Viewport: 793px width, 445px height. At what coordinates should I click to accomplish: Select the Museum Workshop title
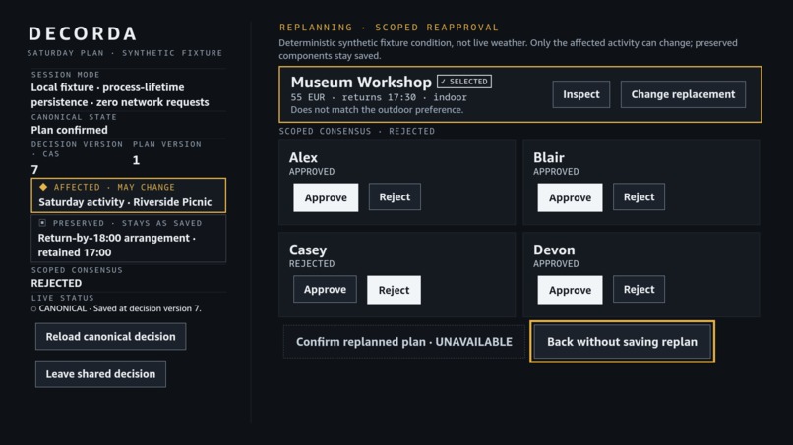(361, 82)
